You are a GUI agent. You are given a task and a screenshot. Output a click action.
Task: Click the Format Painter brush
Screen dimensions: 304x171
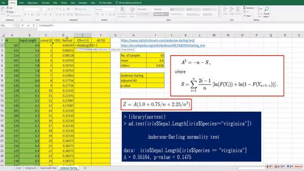tap(8, 16)
